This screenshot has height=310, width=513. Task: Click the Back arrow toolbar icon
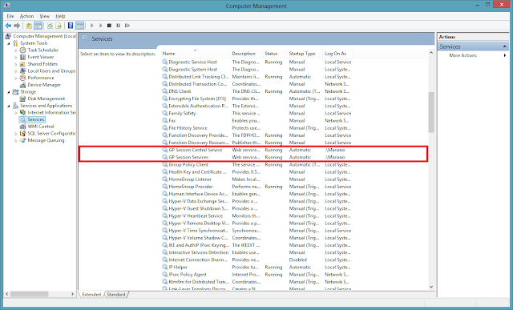tap(8, 26)
